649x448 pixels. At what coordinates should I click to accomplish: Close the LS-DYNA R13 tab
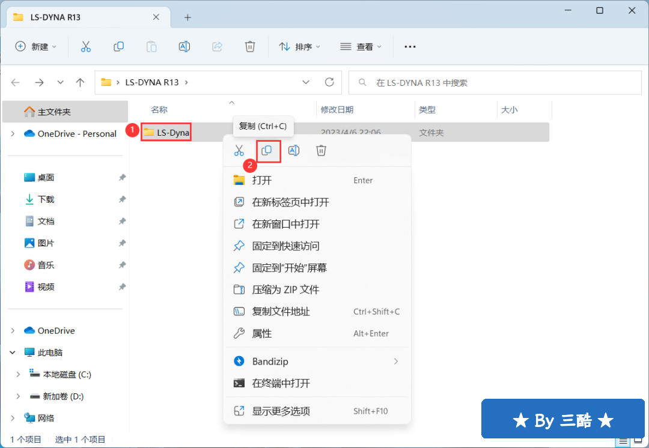[156, 17]
